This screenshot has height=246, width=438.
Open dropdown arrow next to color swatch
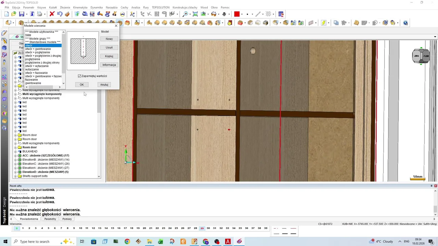[x=242, y=14]
